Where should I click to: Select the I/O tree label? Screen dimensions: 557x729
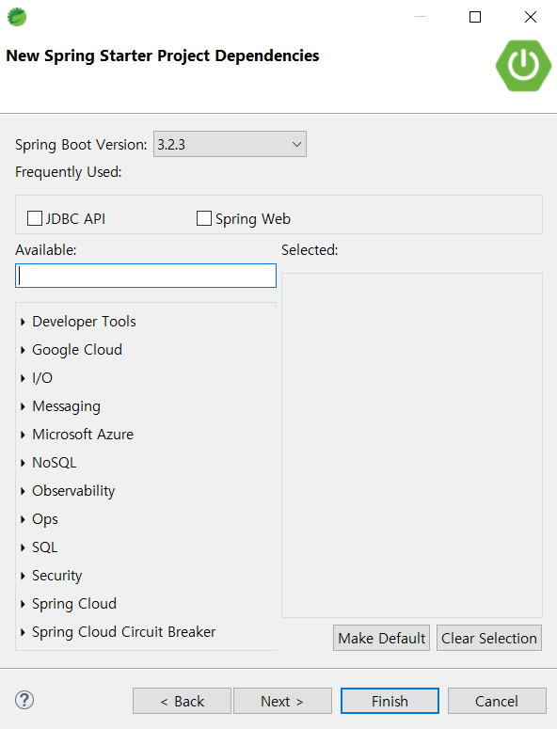pos(42,378)
